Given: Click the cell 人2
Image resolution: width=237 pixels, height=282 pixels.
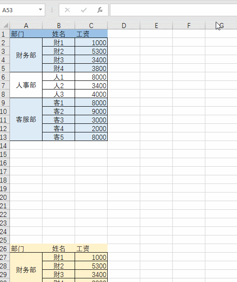Looking at the screenshot, I should (59, 85).
